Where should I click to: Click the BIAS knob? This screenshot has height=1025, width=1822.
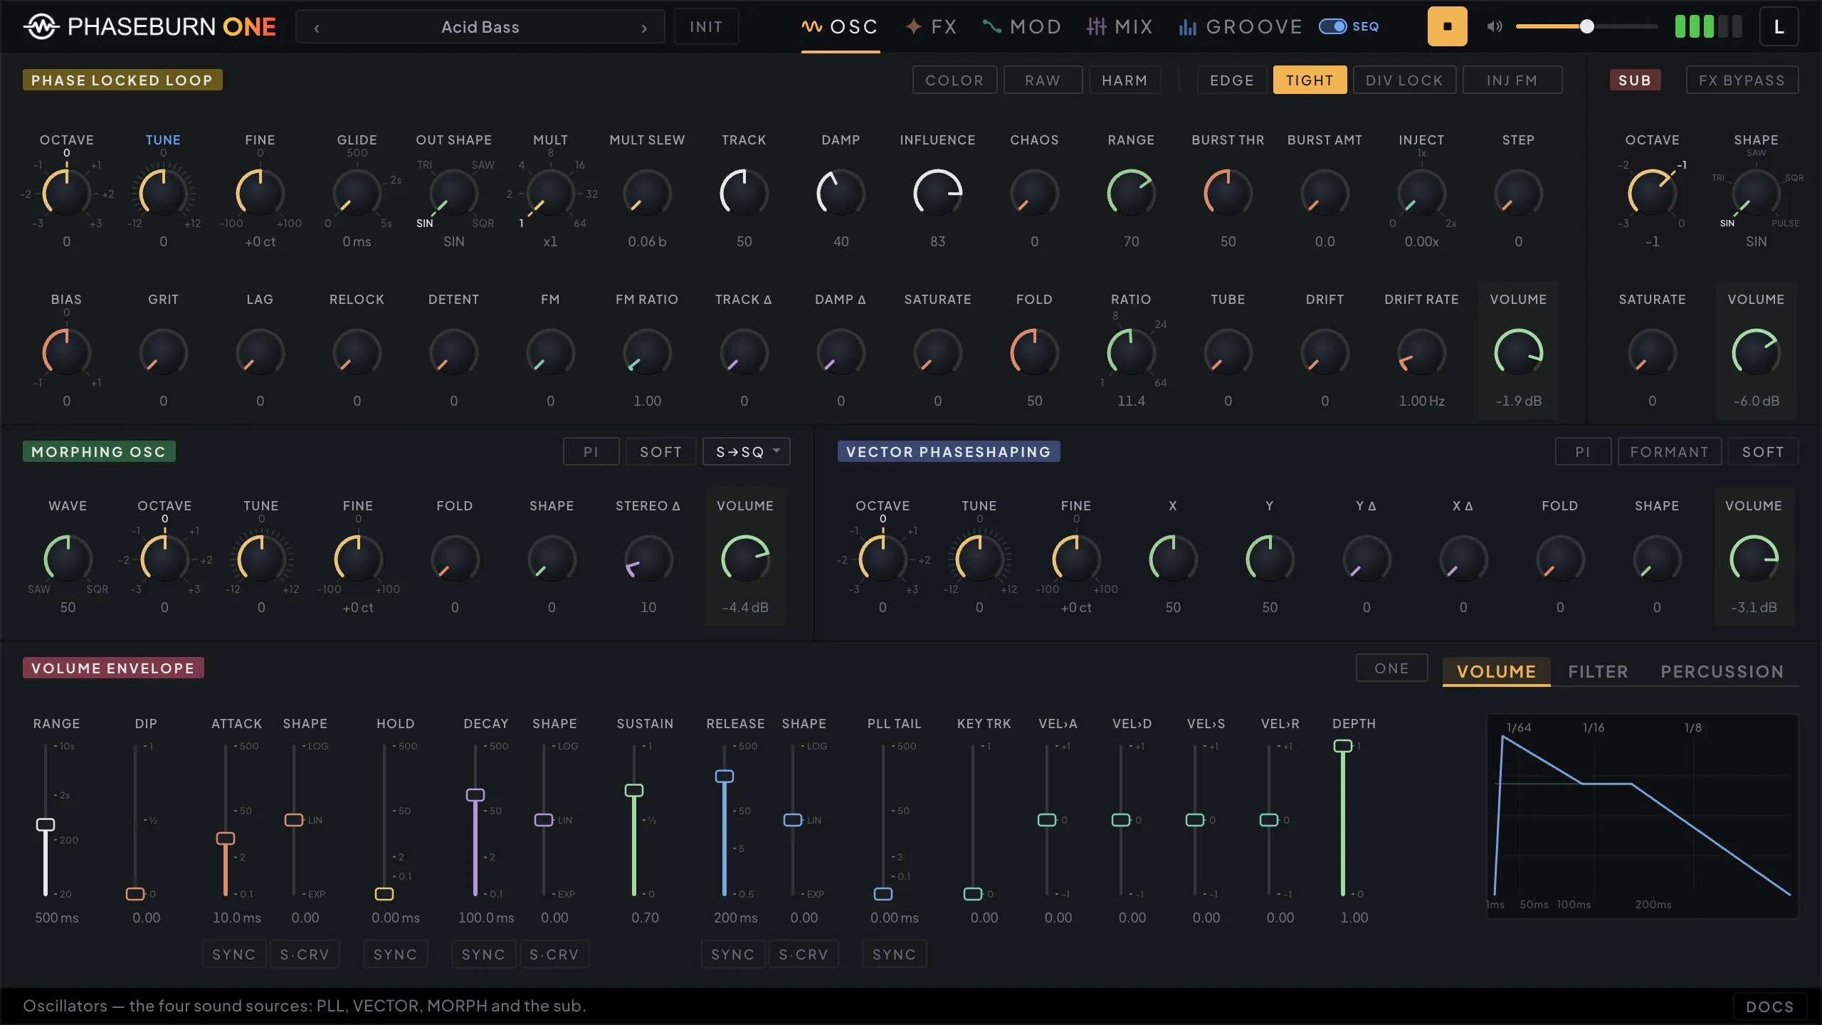click(66, 352)
